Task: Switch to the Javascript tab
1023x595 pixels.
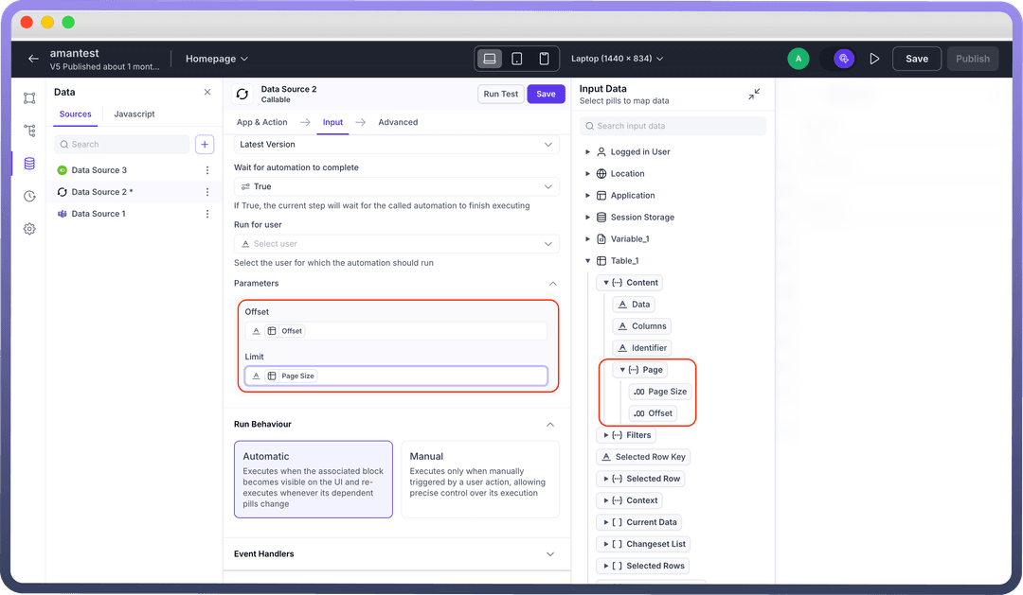Action: [135, 114]
